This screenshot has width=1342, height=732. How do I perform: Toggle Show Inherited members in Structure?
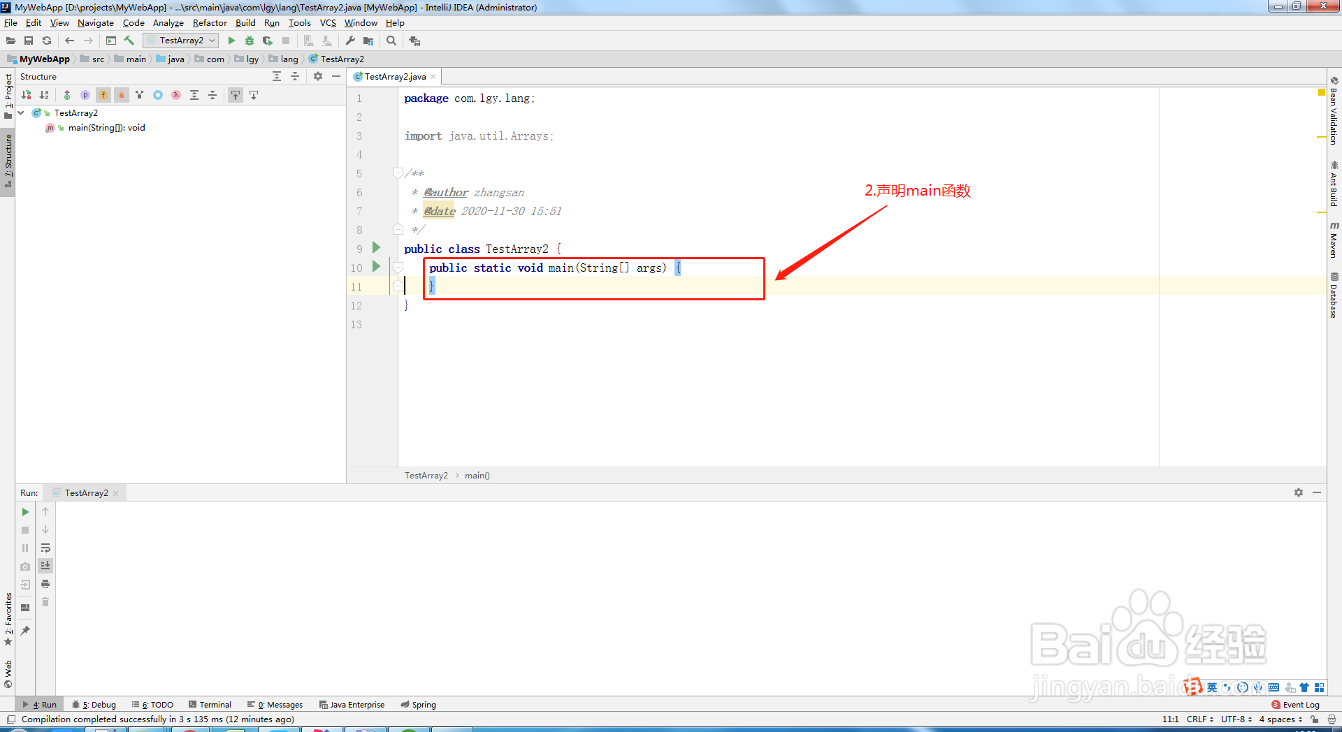pyautogui.click(x=67, y=95)
